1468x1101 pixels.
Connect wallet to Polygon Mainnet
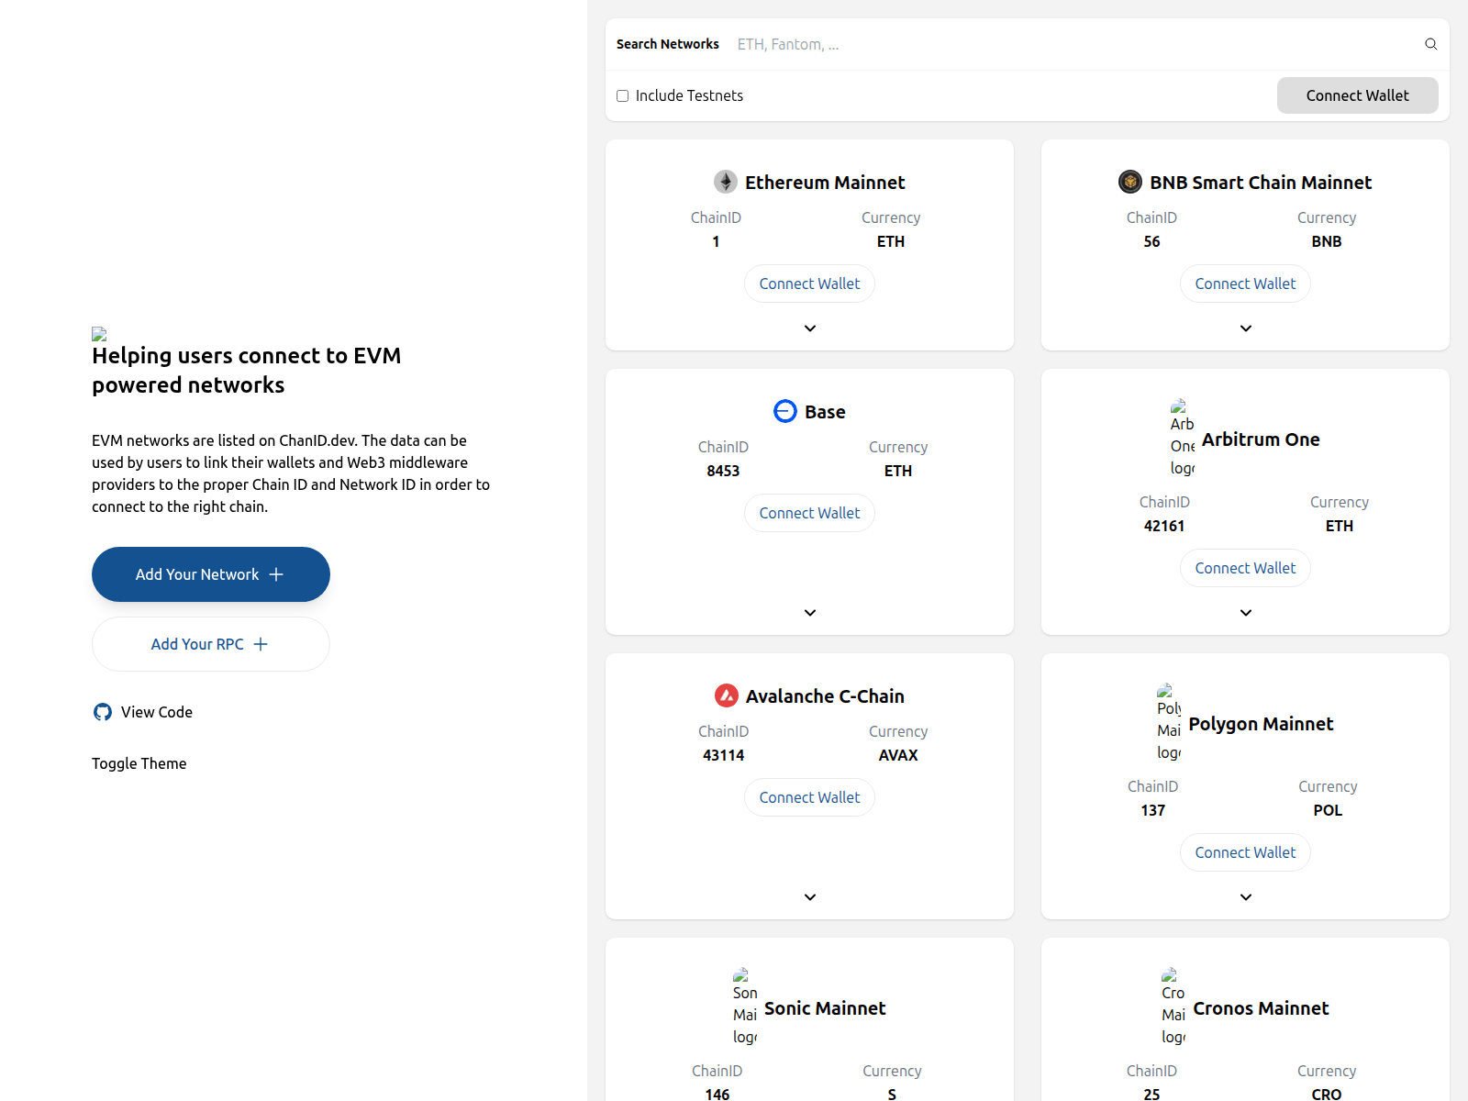(x=1246, y=852)
